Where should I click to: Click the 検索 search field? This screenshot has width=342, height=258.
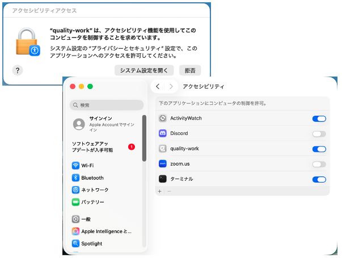pyautogui.click(x=107, y=105)
